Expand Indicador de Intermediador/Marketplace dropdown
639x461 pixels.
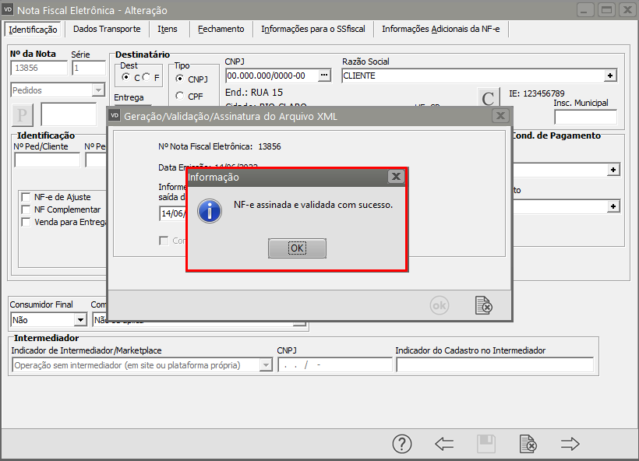click(x=266, y=365)
